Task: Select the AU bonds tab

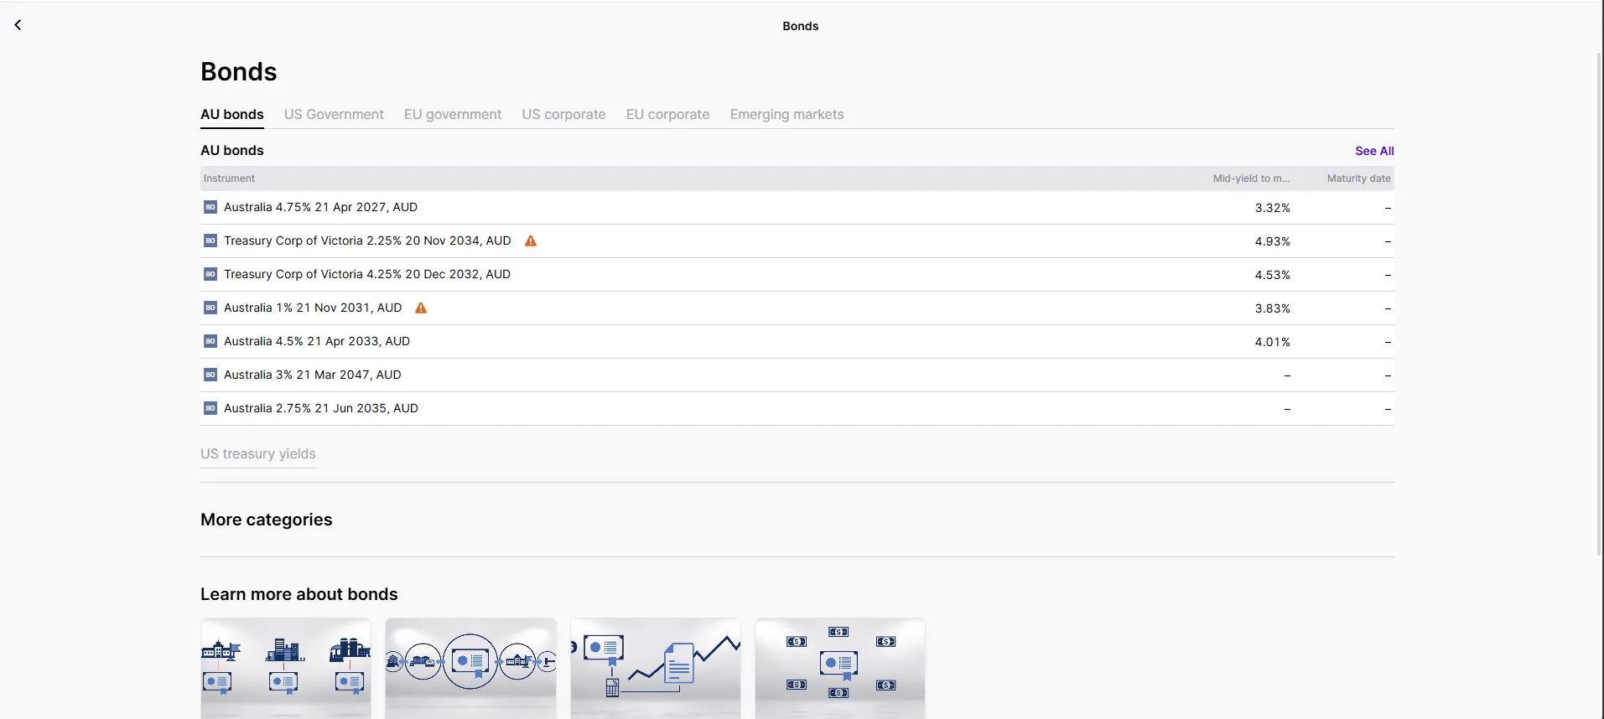Action: coord(232,115)
